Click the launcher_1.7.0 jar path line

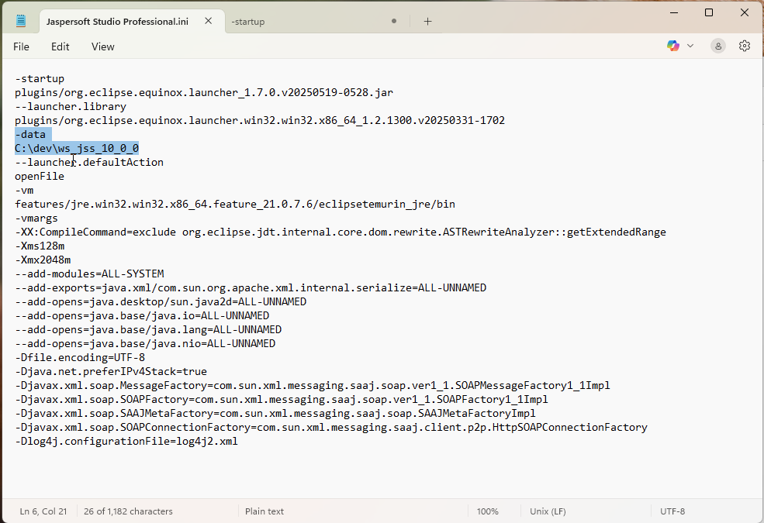[x=204, y=92]
